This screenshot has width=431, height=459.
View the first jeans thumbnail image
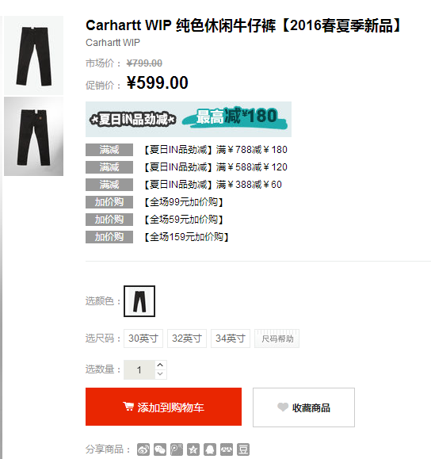pyautogui.click(x=33, y=55)
